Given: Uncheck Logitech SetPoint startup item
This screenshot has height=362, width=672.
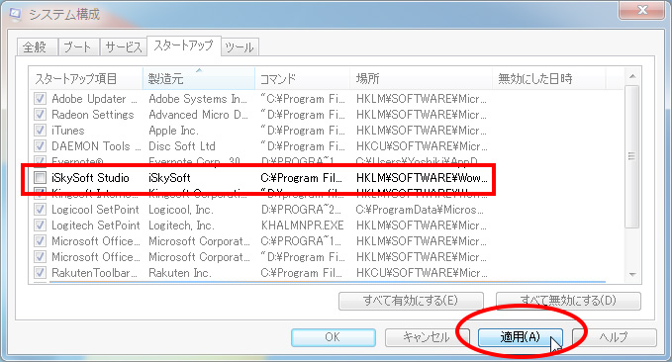Looking at the screenshot, I should pos(40,226).
